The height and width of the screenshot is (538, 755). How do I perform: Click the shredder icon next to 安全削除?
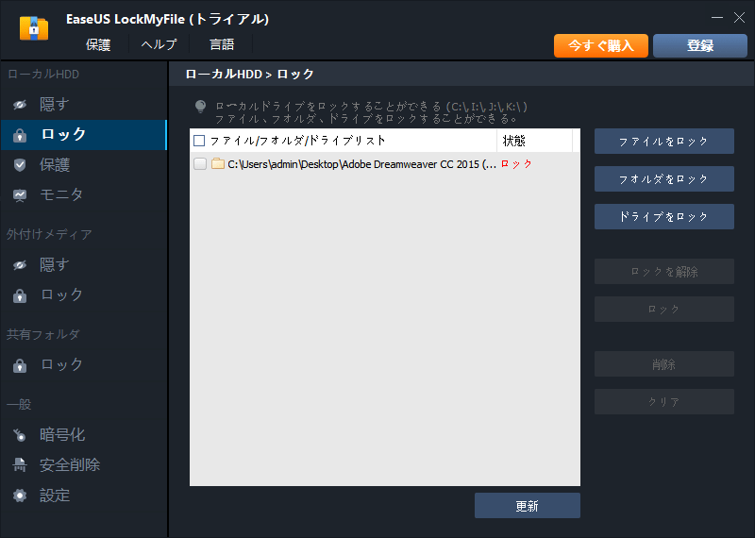(x=20, y=465)
